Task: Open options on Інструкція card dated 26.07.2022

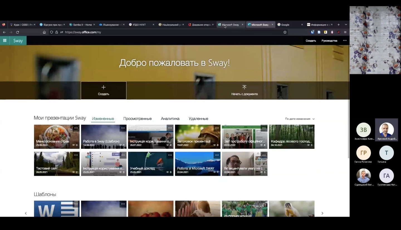Action: point(170,128)
